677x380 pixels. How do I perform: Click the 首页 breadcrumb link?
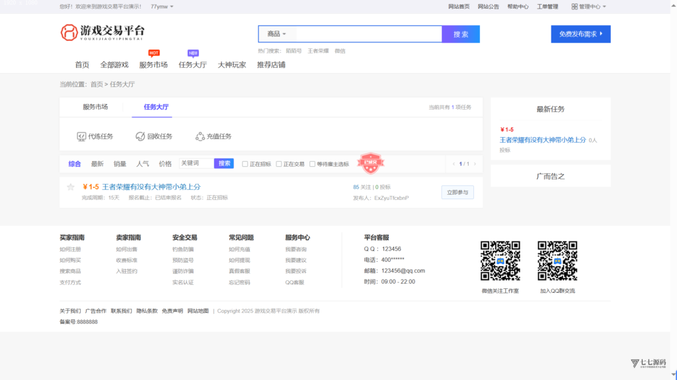click(x=97, y=84)
